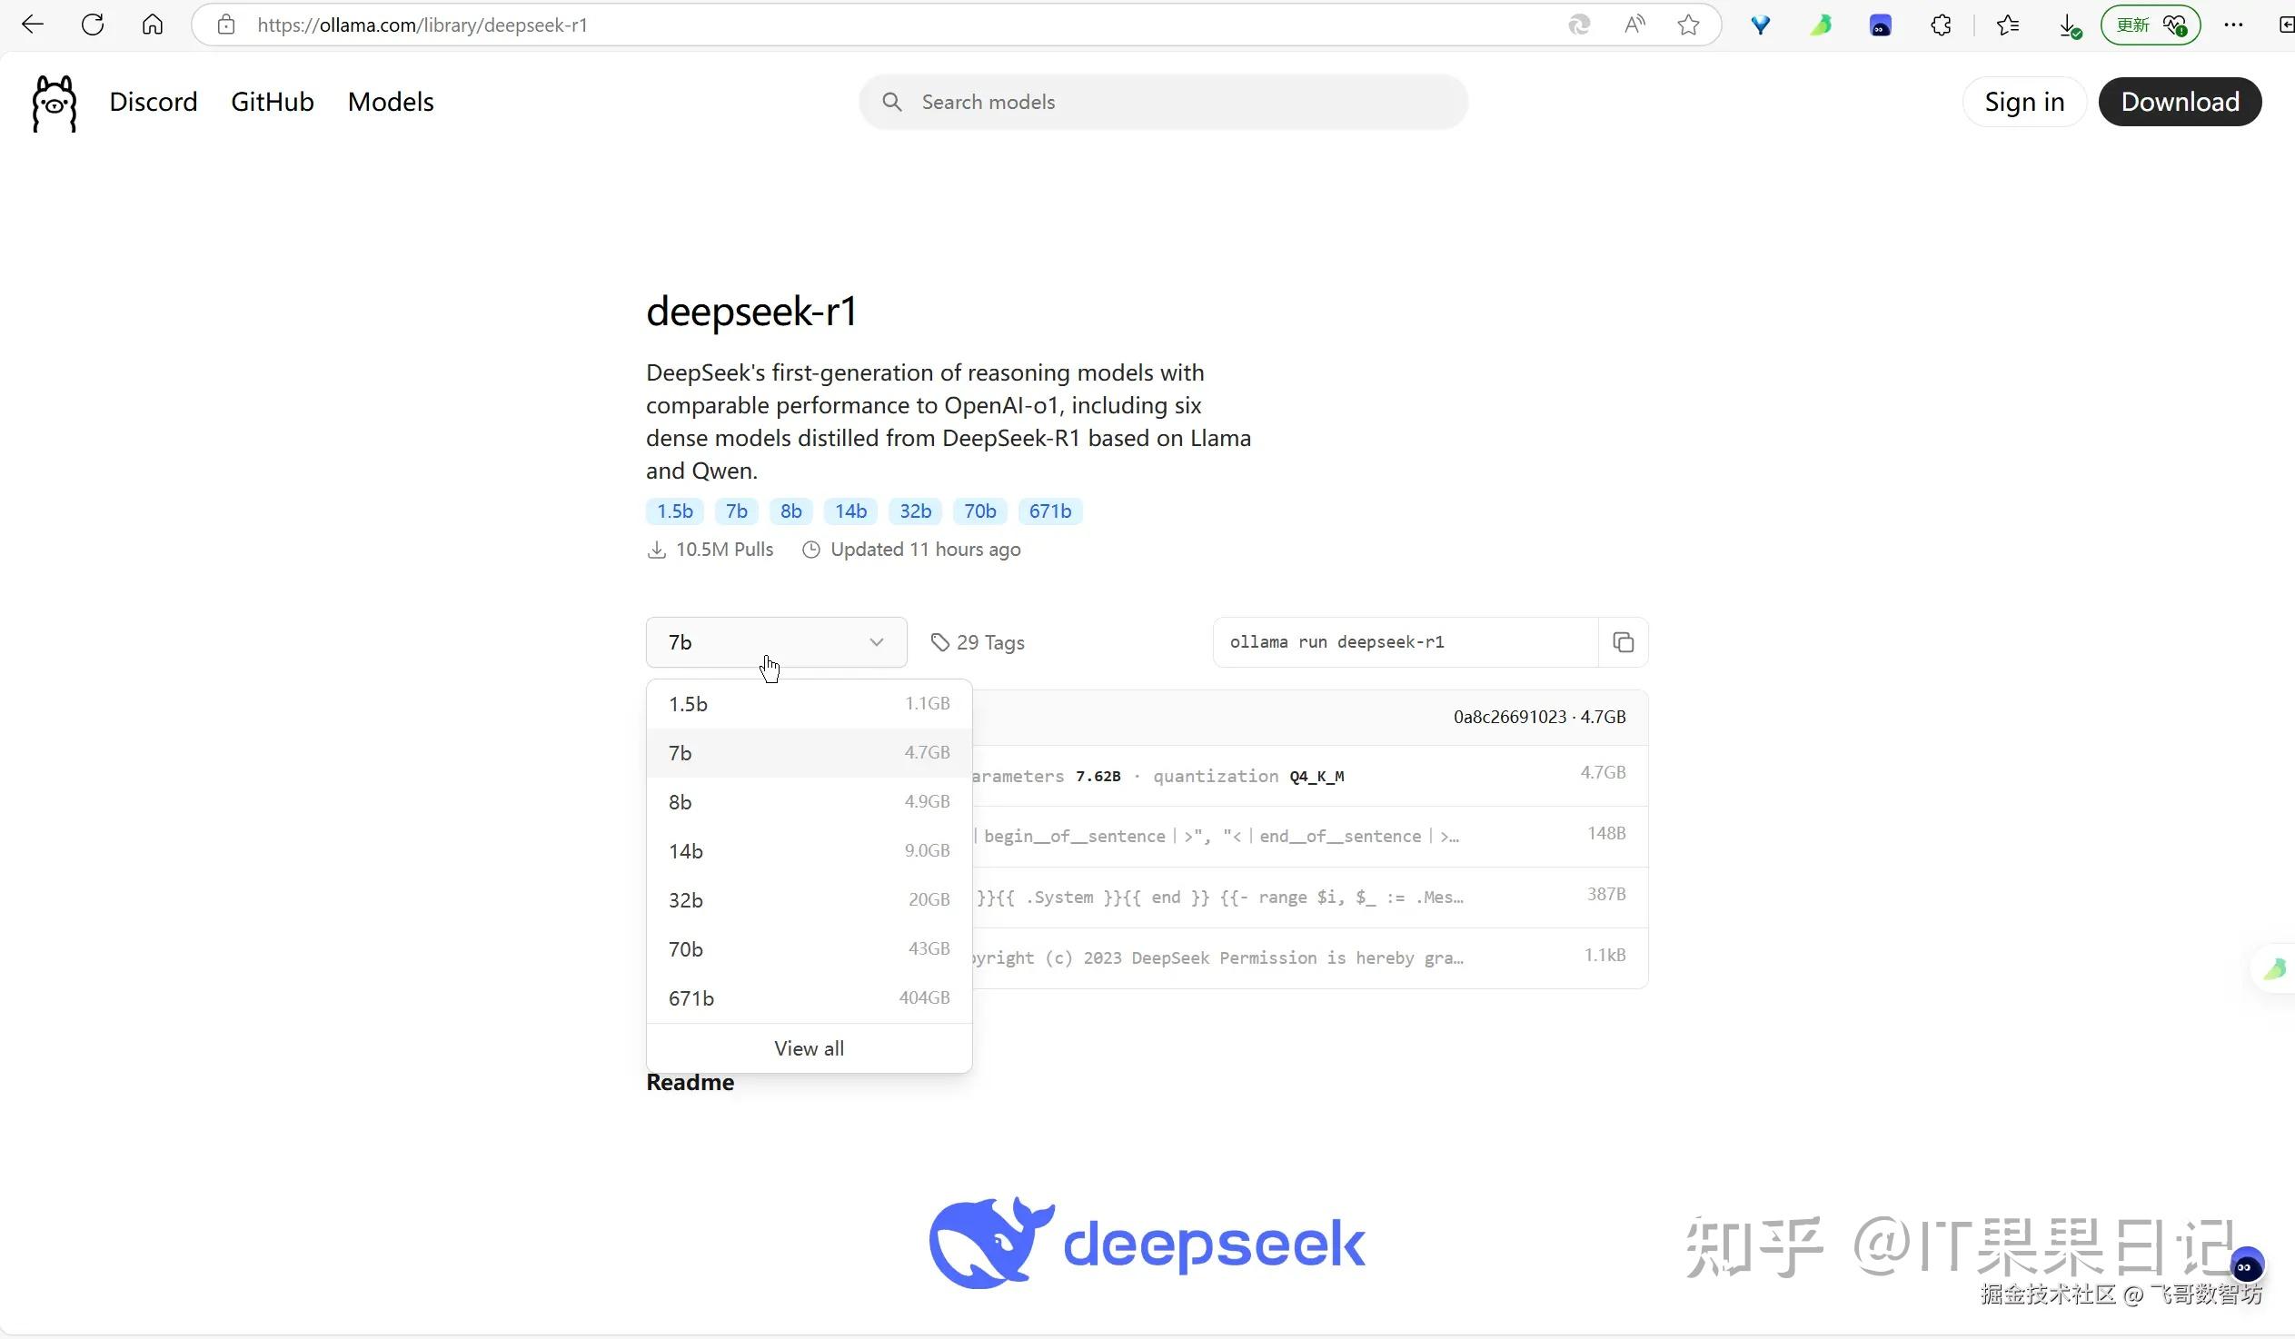Open the browser Read aloud icon
This screenshot has height=1339, width=2295.
pos(1633,25)
